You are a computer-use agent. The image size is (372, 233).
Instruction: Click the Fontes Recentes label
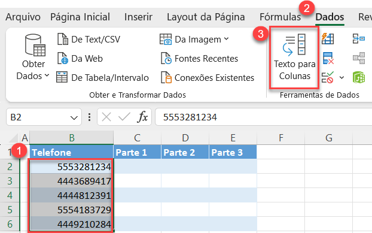[206, 59]
